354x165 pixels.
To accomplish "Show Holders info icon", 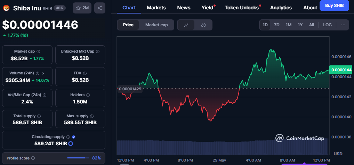I will pos(88,95).
